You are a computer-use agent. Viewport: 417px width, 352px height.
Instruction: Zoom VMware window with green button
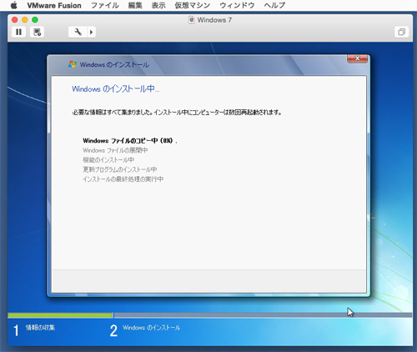click(x=35, y=20)
